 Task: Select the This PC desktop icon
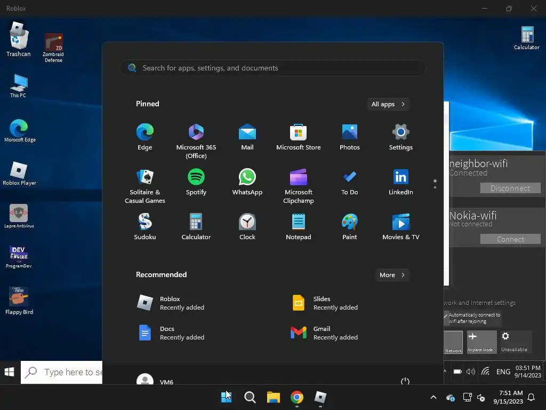pyautogui.click(x=18, y=86)
